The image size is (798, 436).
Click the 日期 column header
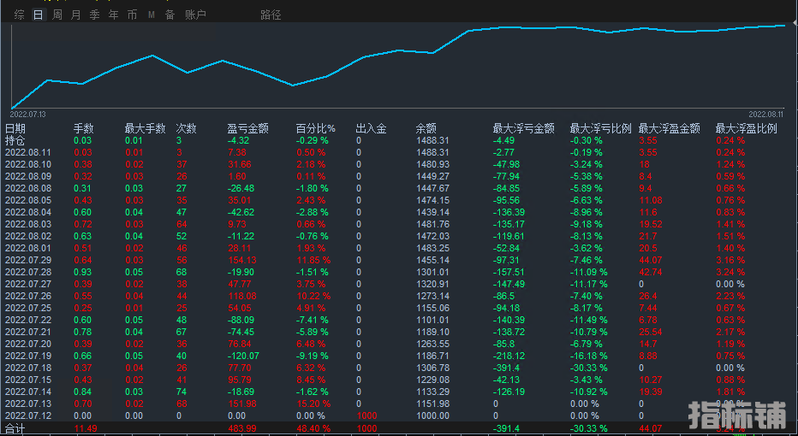(15, 128)
